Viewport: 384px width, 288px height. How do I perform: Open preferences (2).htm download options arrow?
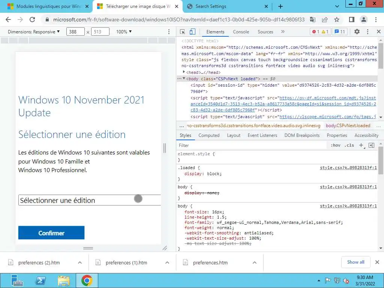tap(80, 262)
